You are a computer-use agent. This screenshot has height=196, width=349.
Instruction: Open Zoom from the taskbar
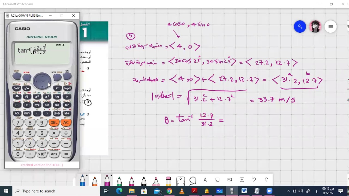(x=269, y=191)
